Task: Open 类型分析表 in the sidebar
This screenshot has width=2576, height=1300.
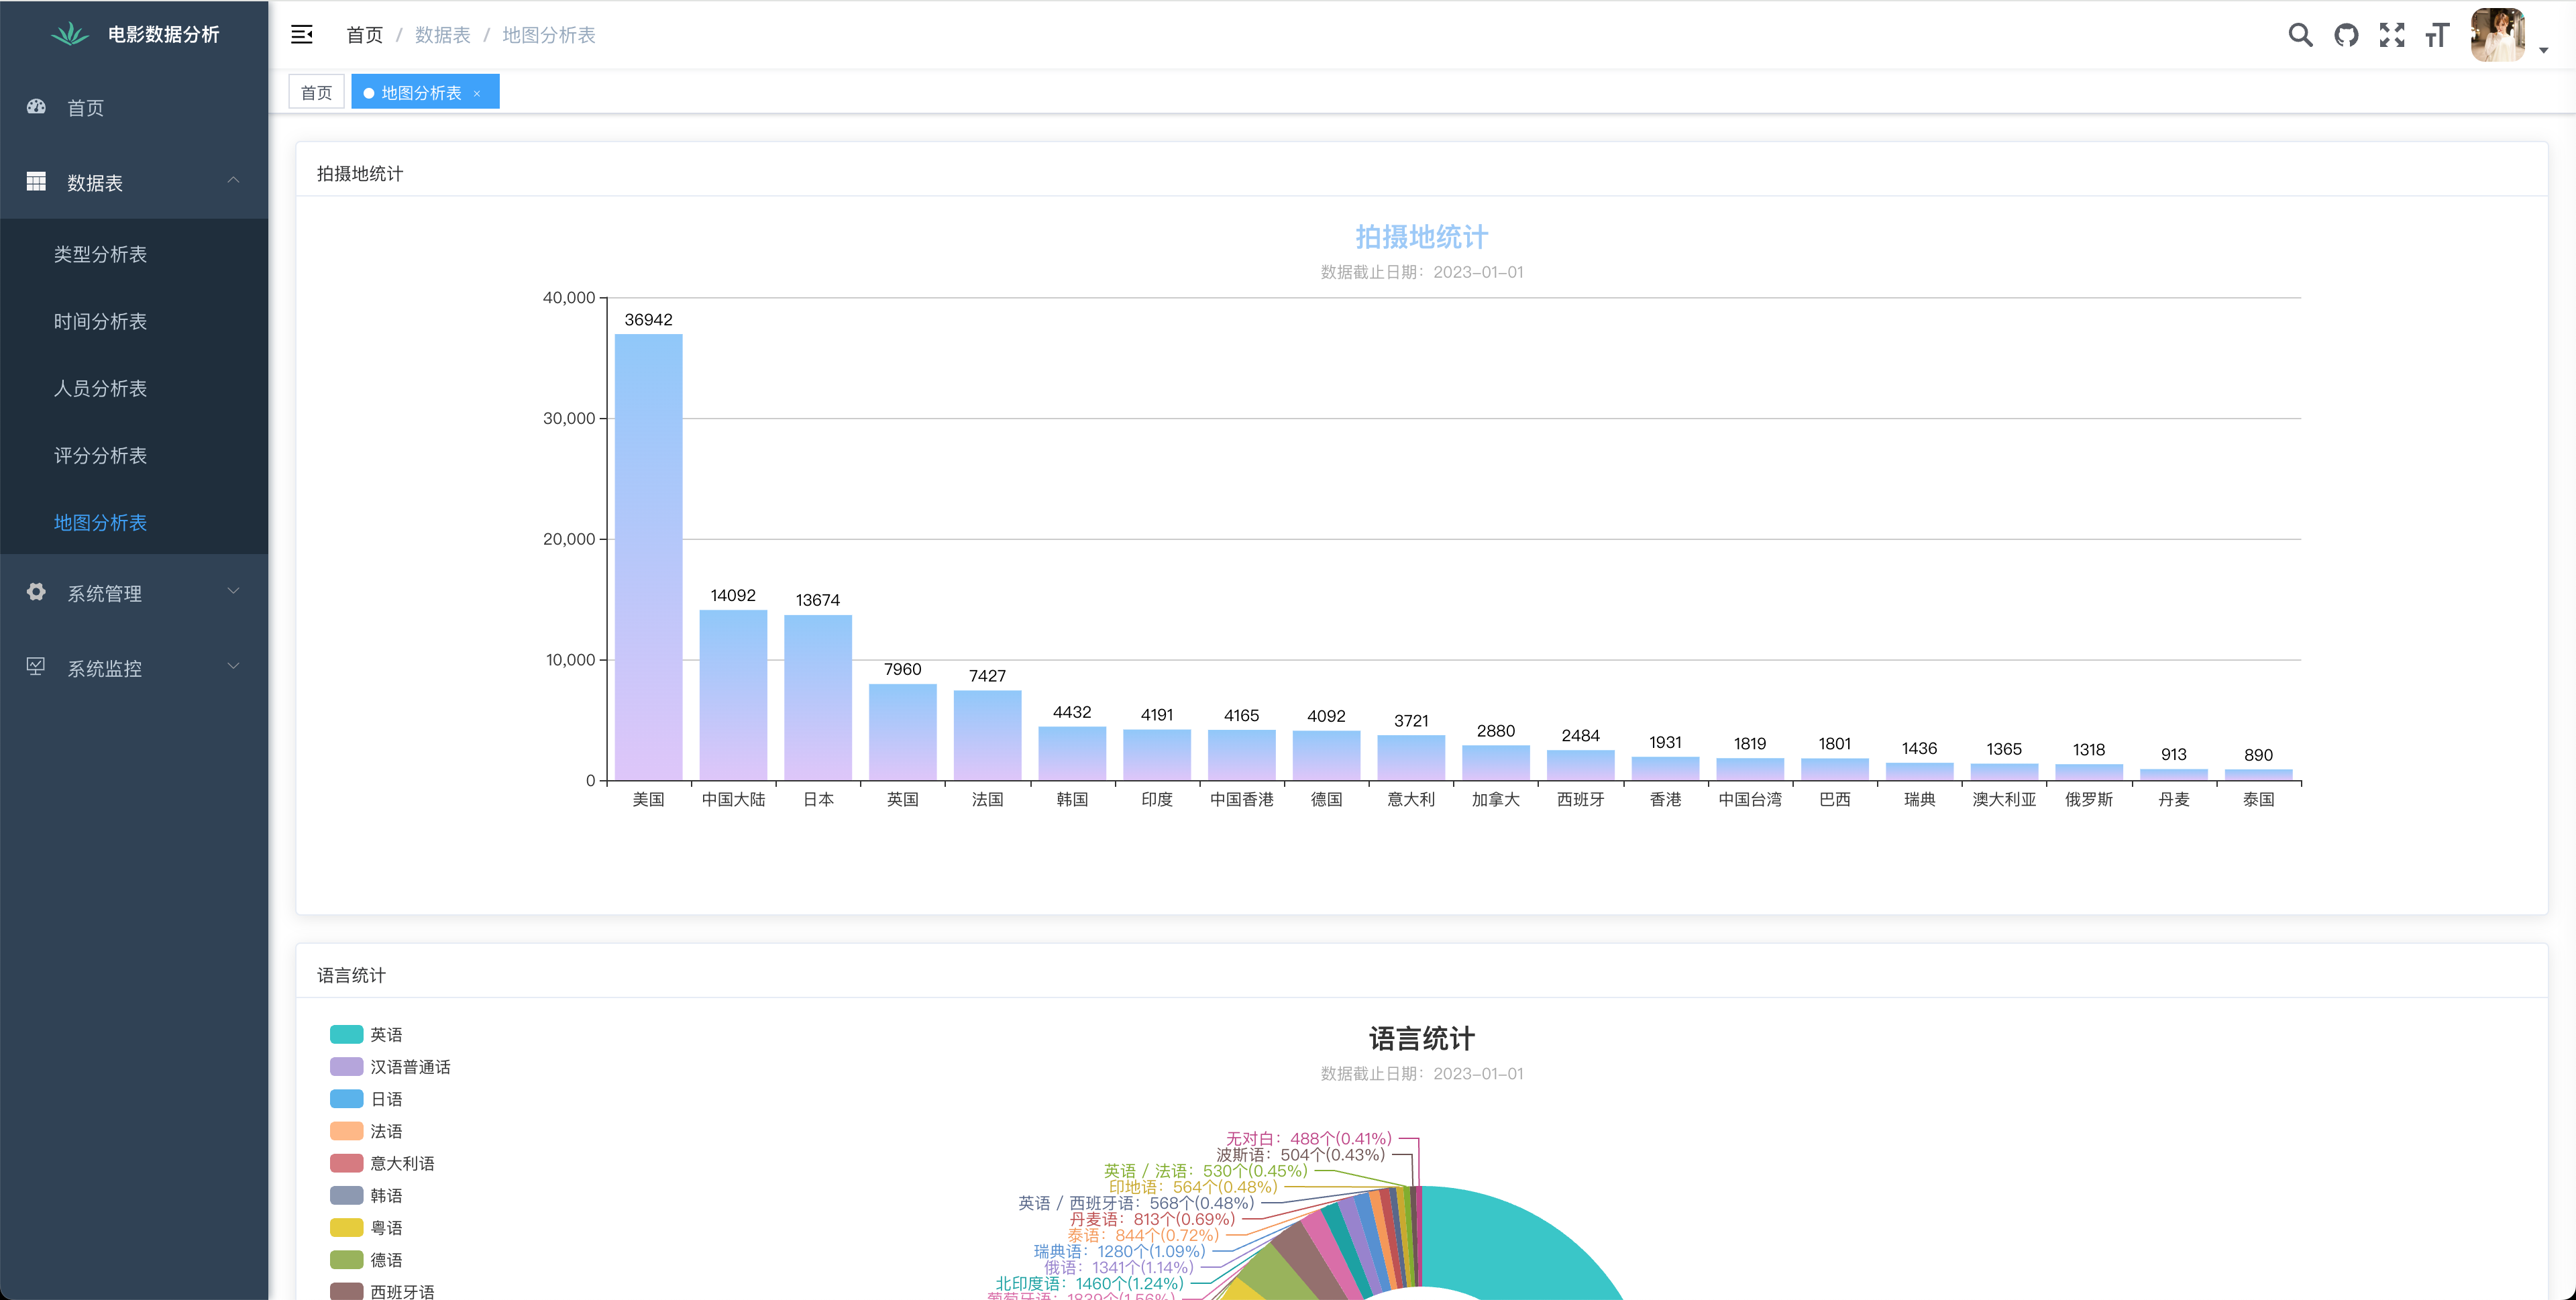Action: [x=134, y=254]
